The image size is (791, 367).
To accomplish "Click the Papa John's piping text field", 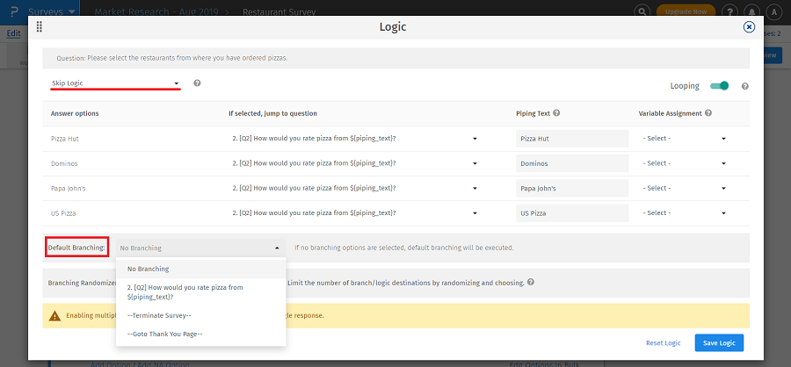I will (572, 189).
